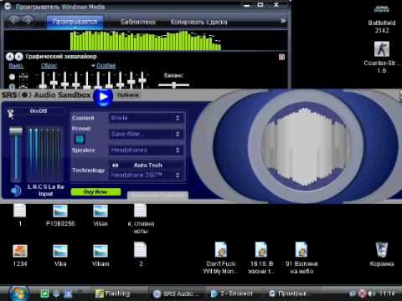Image resolution: width=402 pixels, height=301 pixels.
Task: Click the teal Preset save icon
Action: (x=80, y=139)
